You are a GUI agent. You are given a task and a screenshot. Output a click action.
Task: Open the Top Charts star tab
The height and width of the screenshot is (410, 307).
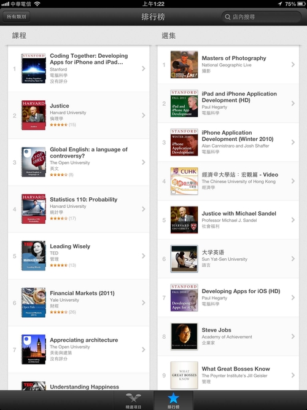(x=173, y=400)
